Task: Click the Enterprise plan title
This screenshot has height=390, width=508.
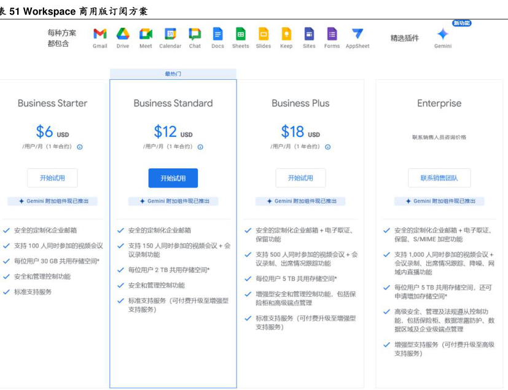Action: click(x=439, y=103)
